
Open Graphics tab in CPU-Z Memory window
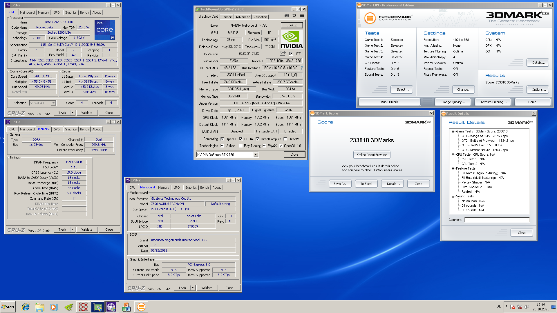pyautogui.click(x=71, y=129)
